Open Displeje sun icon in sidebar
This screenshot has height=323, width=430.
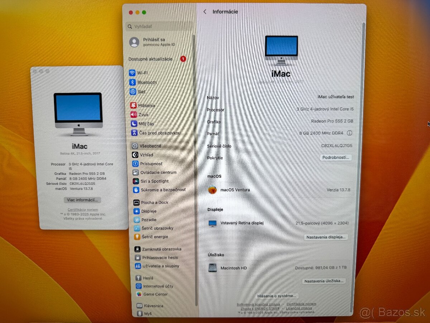click(137, 211)
